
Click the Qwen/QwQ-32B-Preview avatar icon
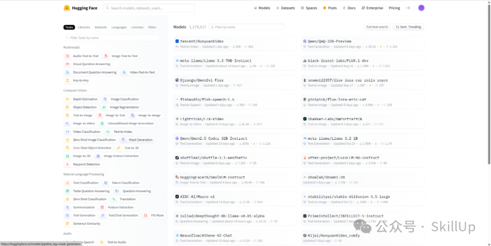point(305,41)
